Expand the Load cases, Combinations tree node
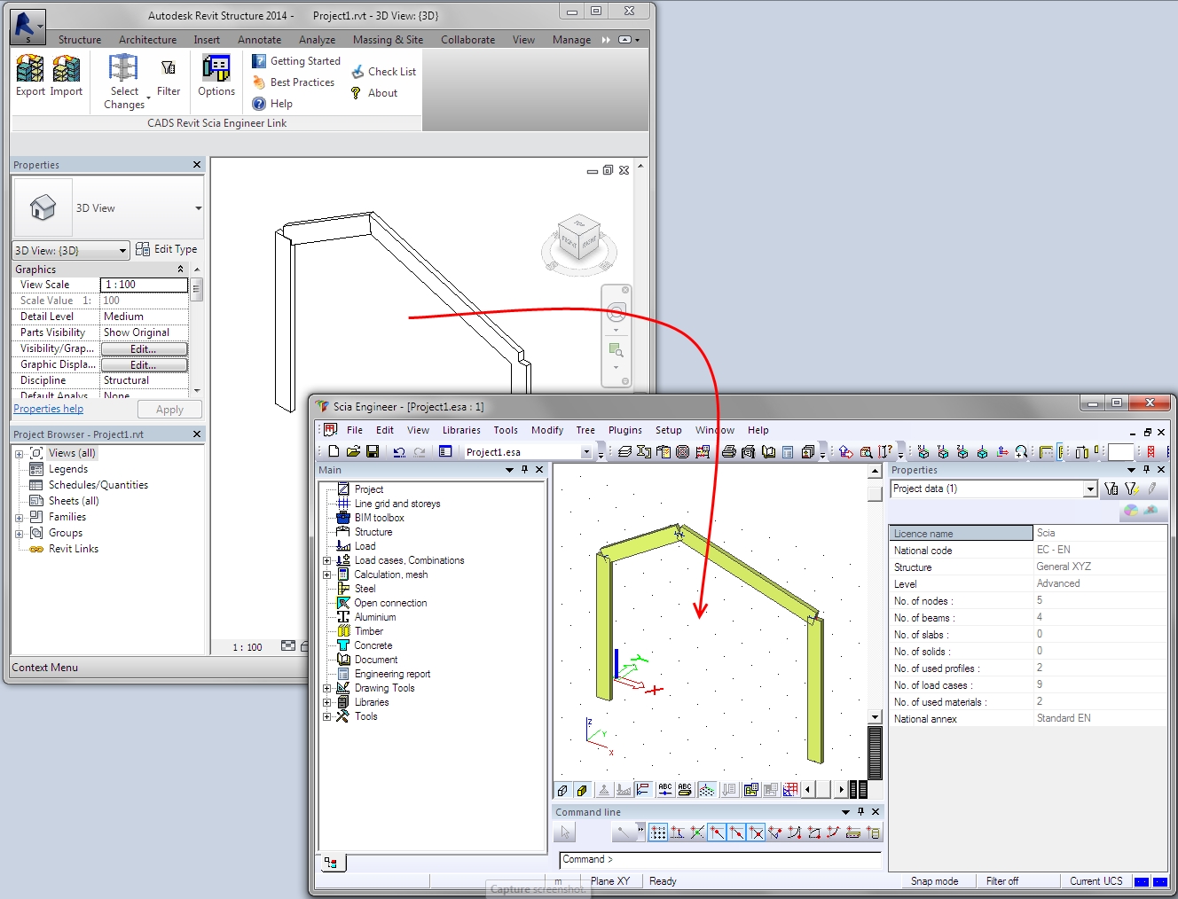 pos(326,560)
